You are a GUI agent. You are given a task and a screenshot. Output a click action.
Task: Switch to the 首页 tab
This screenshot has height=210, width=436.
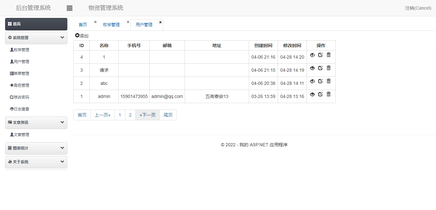(x=83, y=25)
